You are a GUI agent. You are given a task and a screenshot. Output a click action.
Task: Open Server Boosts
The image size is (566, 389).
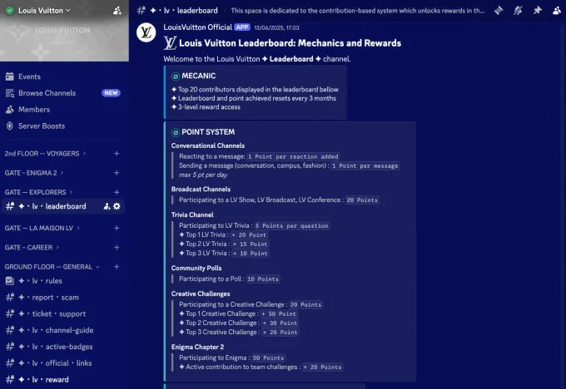point(42,126)
